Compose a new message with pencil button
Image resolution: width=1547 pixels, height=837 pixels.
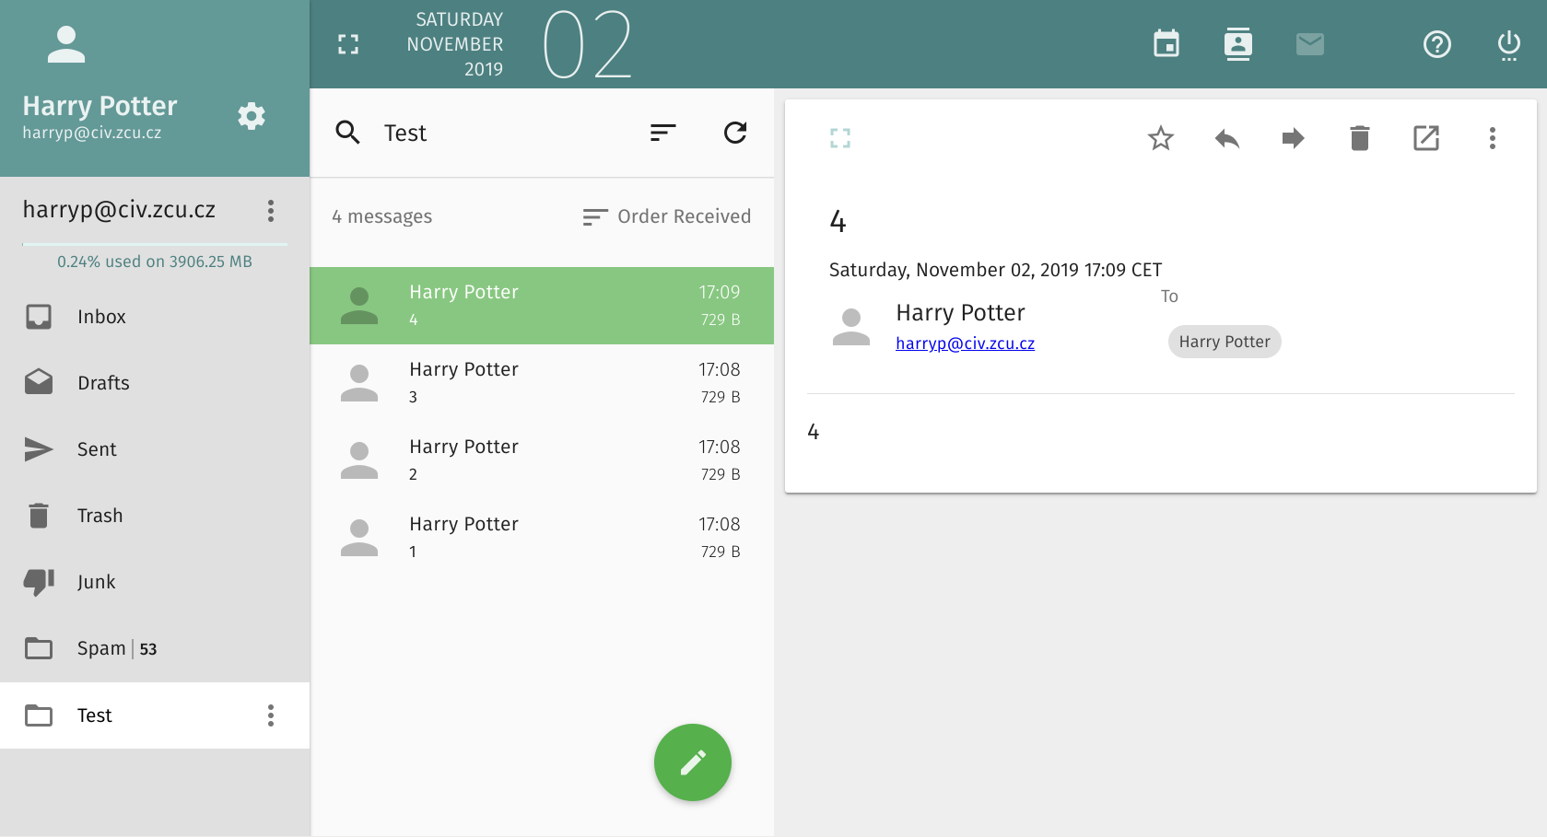point(692,762)
